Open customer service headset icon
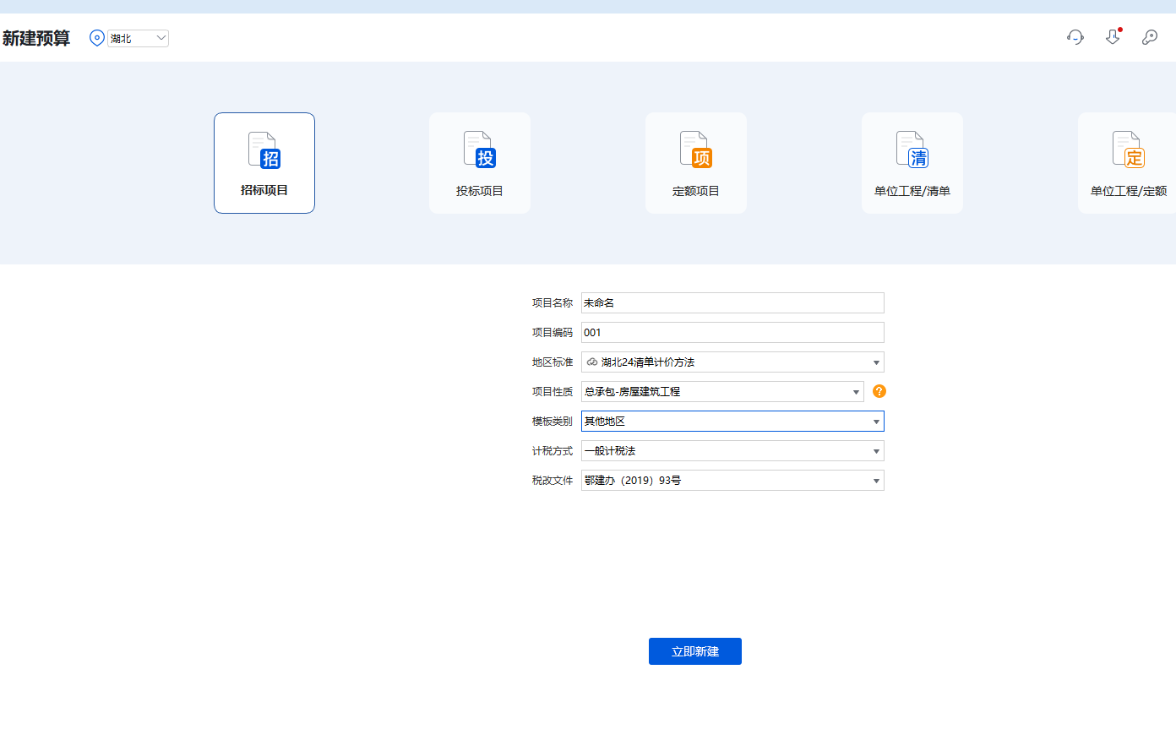Viewport: 1176px width, 751px height. point(1075,37)
